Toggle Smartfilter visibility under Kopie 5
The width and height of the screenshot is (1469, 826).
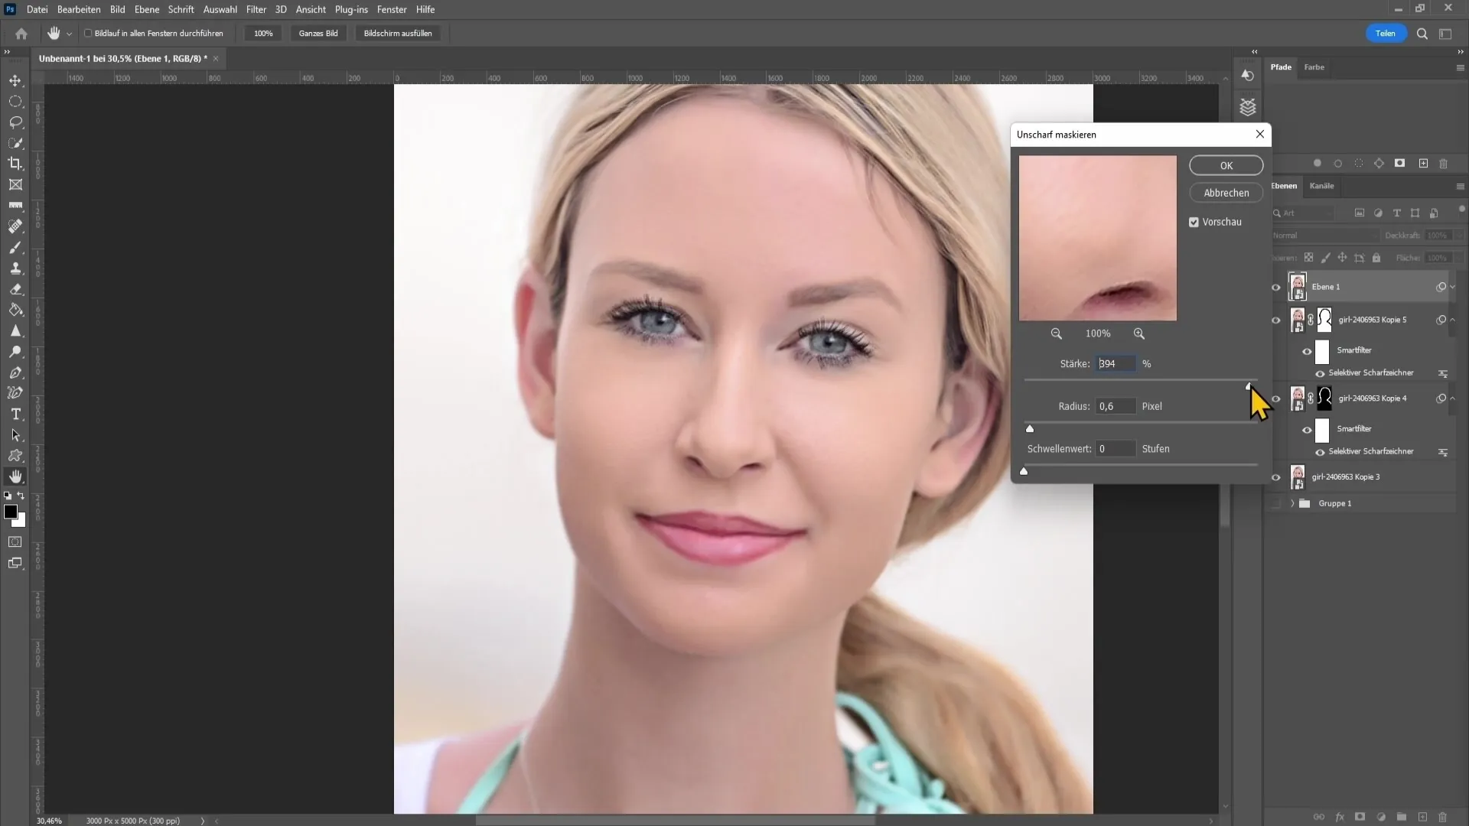(x=1308, y=352)
